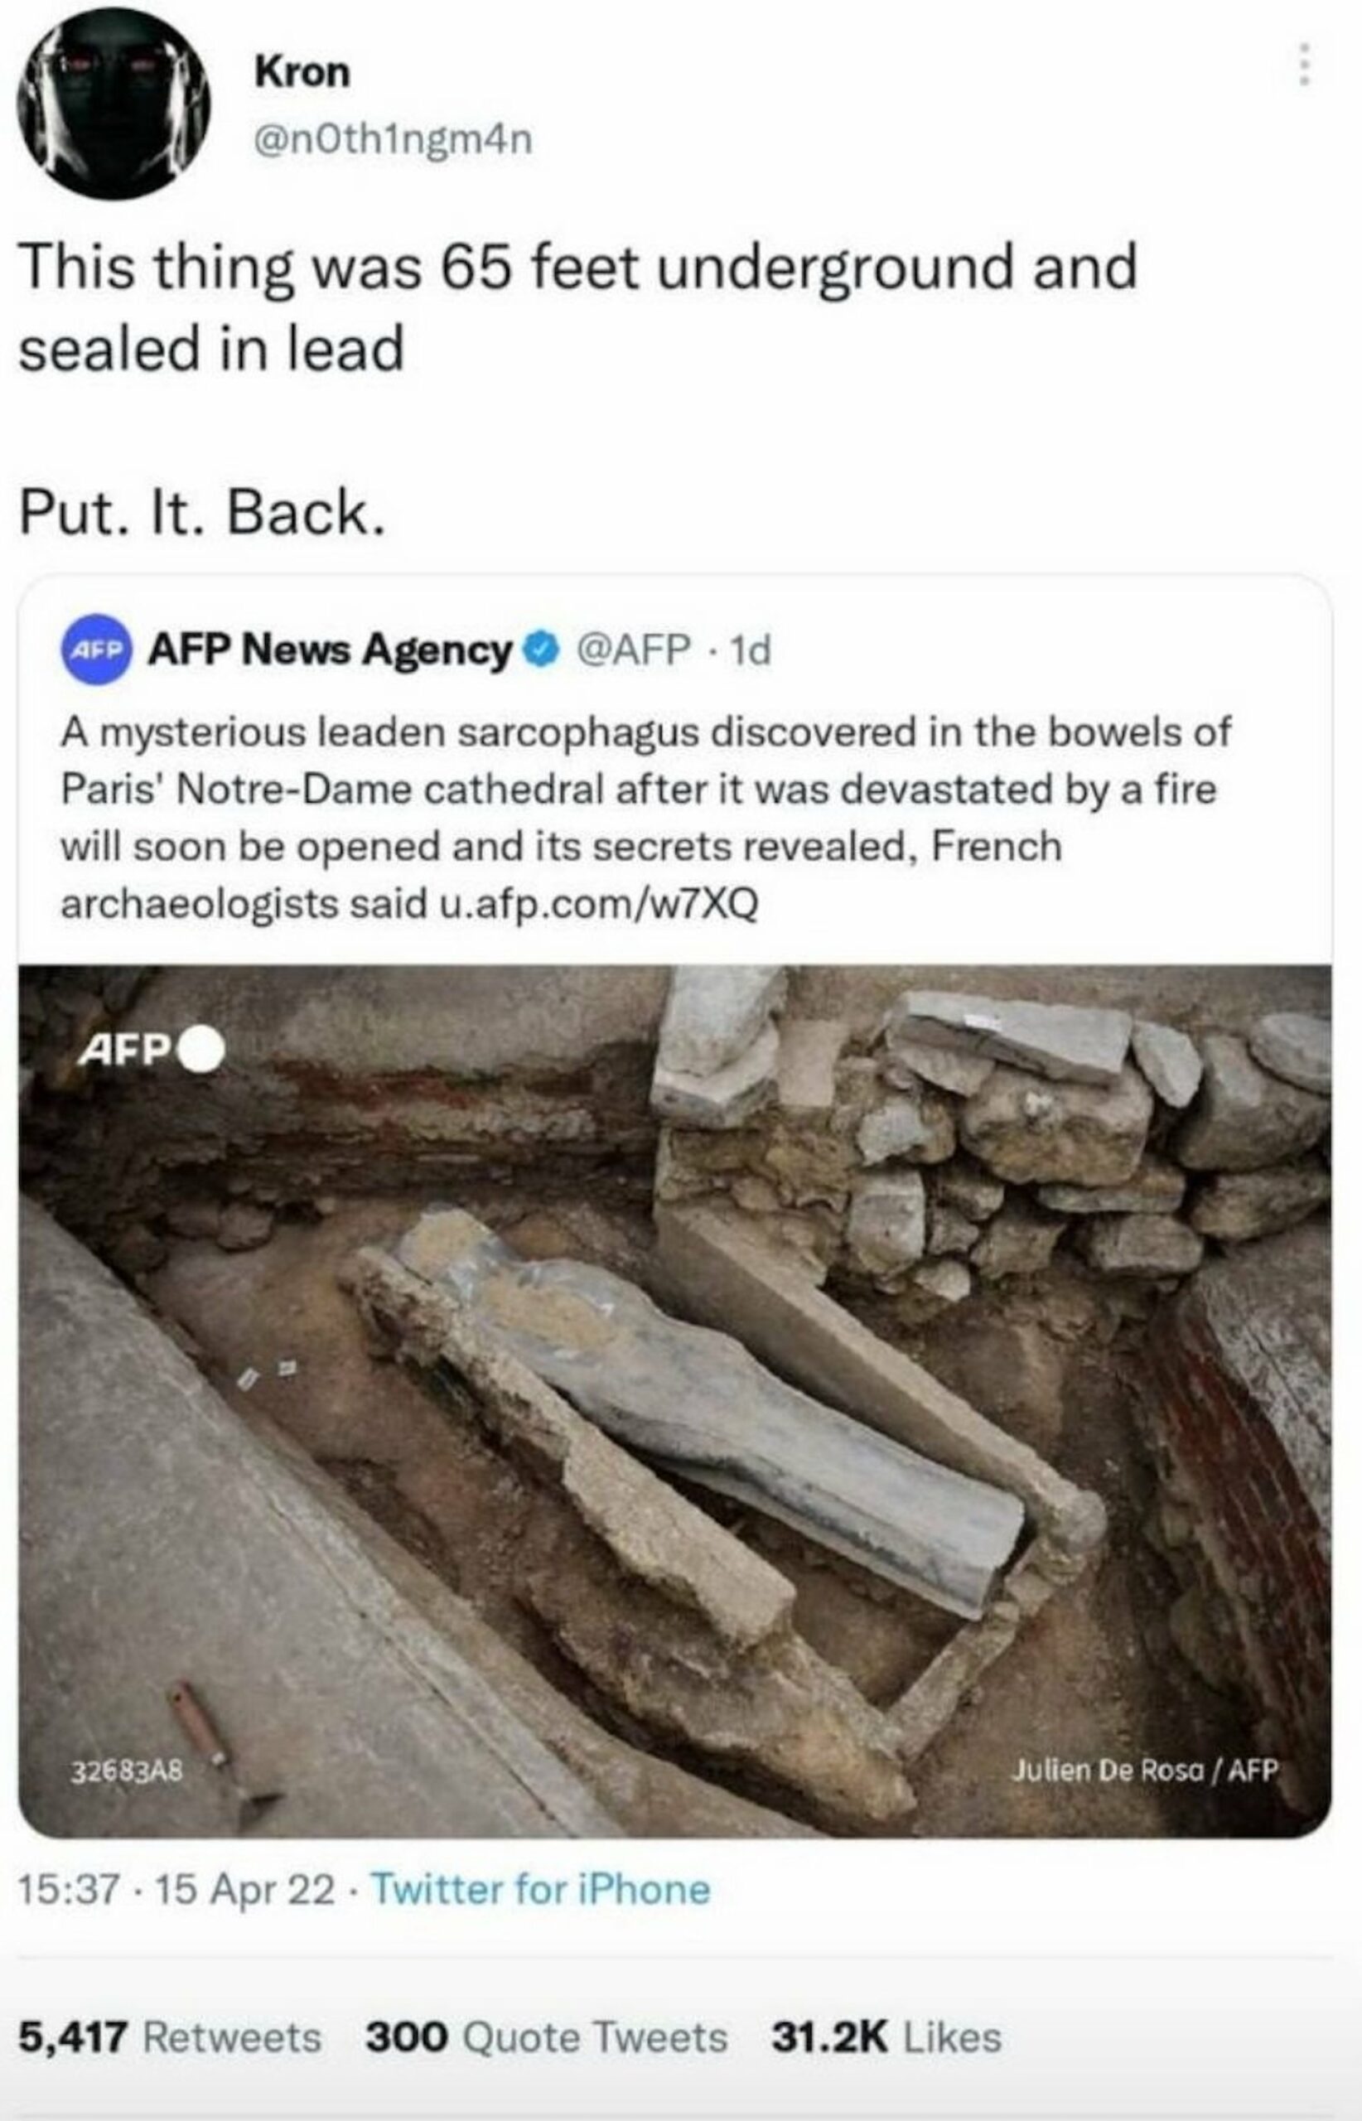Click the @AFP handle in quoted tweet
The height and width of the screenshot is (2121, 1362).
pos(633,651)
